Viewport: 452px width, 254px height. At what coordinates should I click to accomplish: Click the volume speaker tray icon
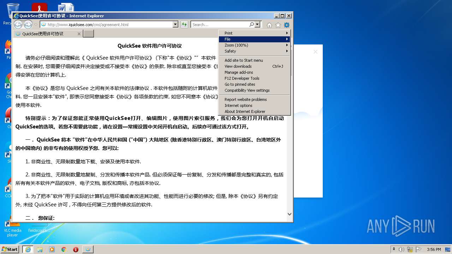402,249
